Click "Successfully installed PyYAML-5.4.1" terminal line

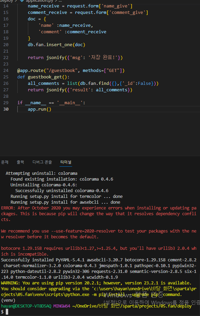(x=99, y=260)
